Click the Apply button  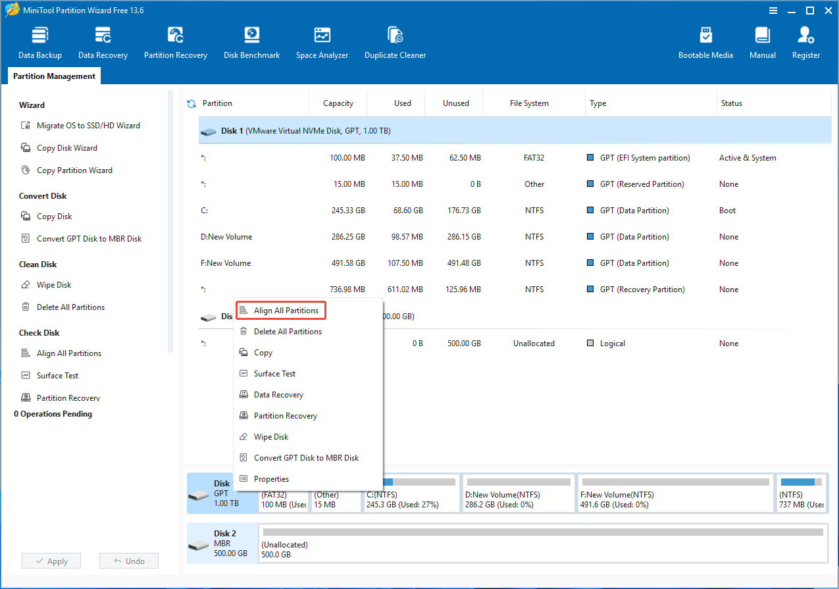tap(51, 561)
